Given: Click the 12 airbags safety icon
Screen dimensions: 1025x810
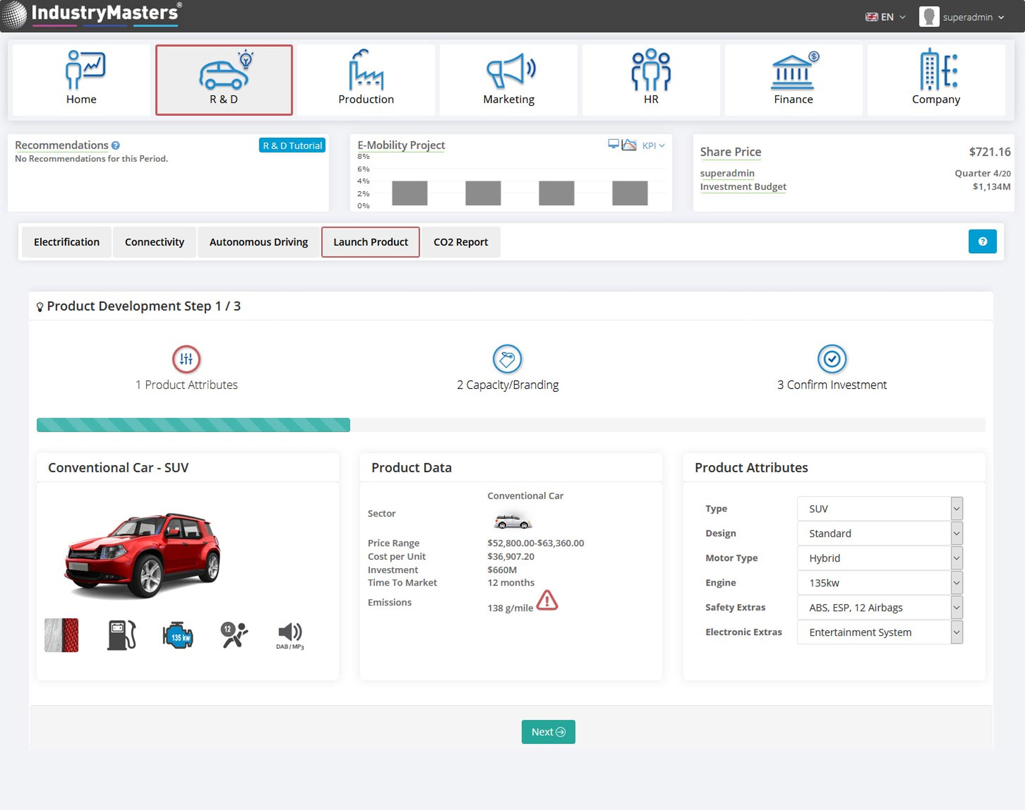Looking at the screenshot, I should [233, 635].
